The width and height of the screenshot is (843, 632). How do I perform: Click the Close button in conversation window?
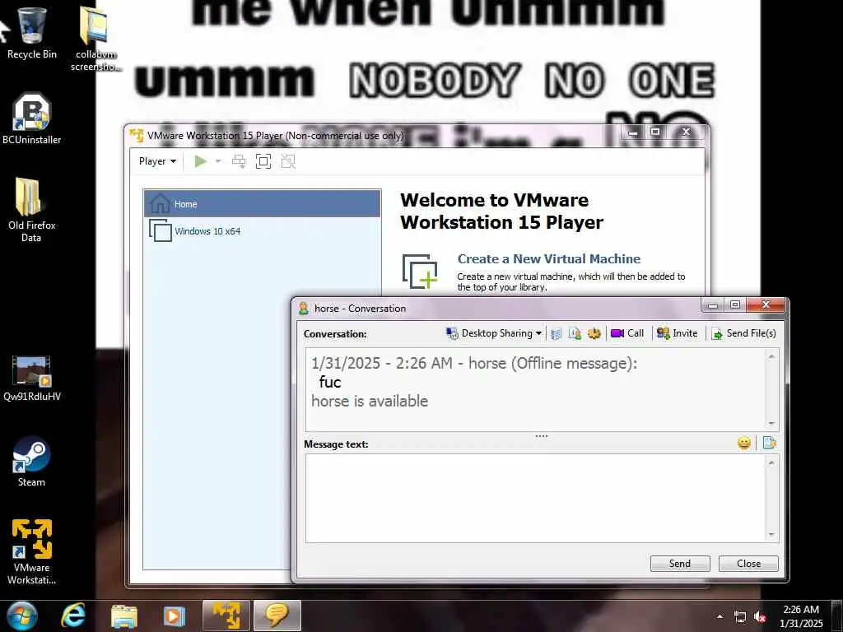[748, 563]
